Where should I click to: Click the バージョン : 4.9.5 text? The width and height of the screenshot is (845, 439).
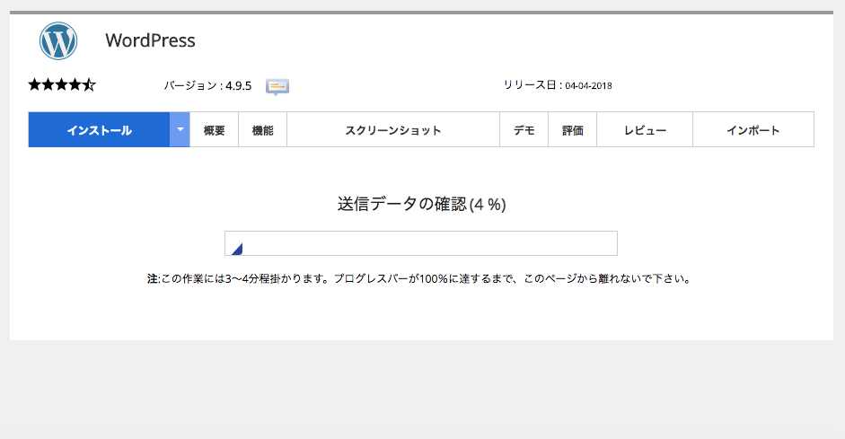click(207, 85)
